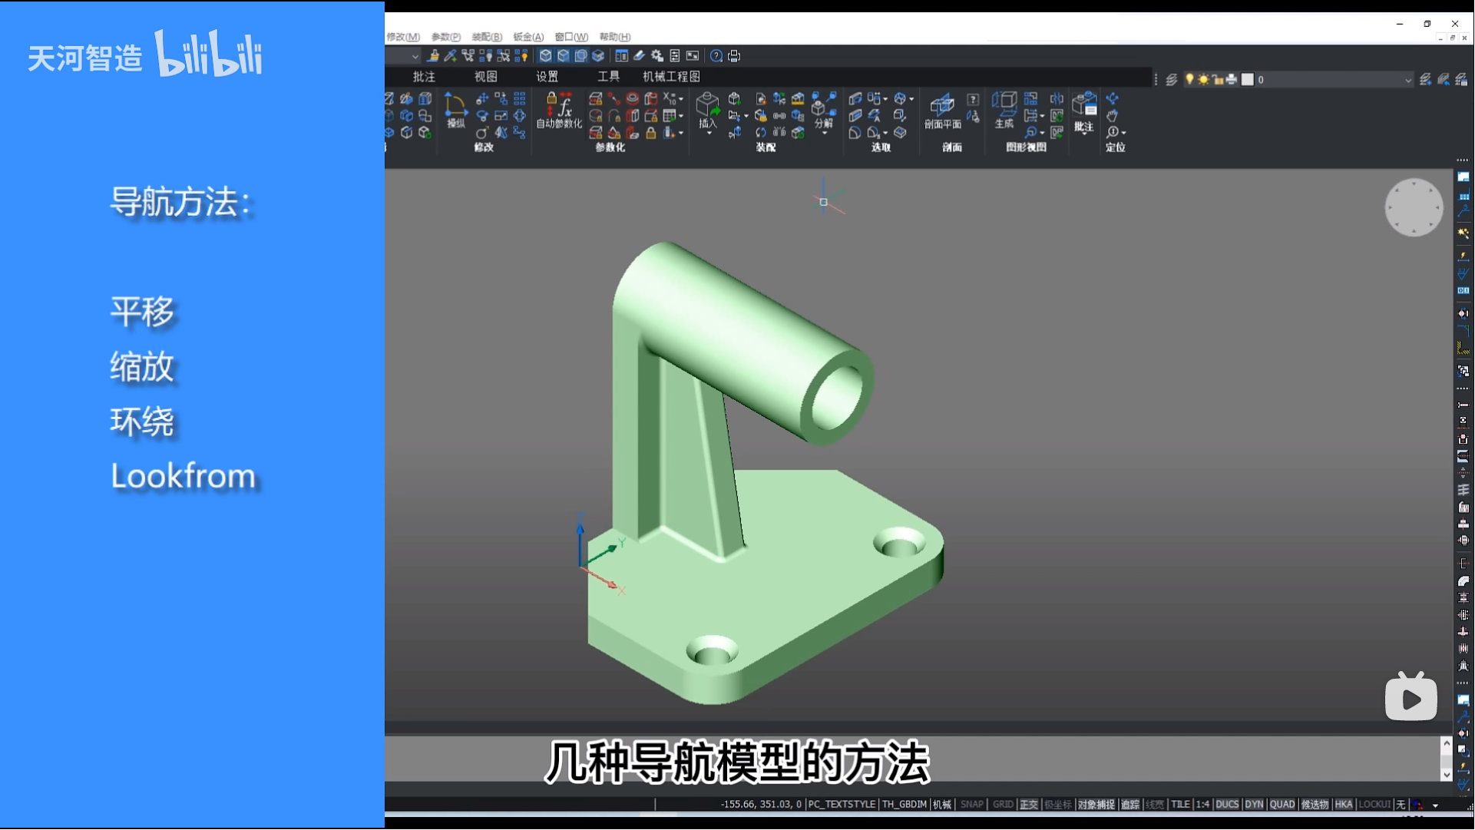Expand the 批注 annotate dropdown arrow

[1084, 134]
